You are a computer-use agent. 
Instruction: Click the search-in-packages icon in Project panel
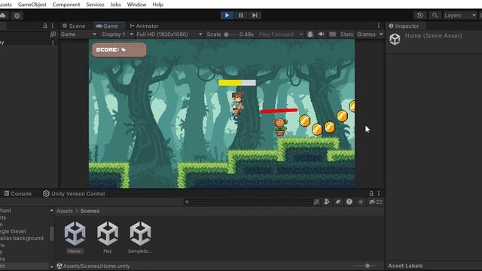[x=316, y=202]
